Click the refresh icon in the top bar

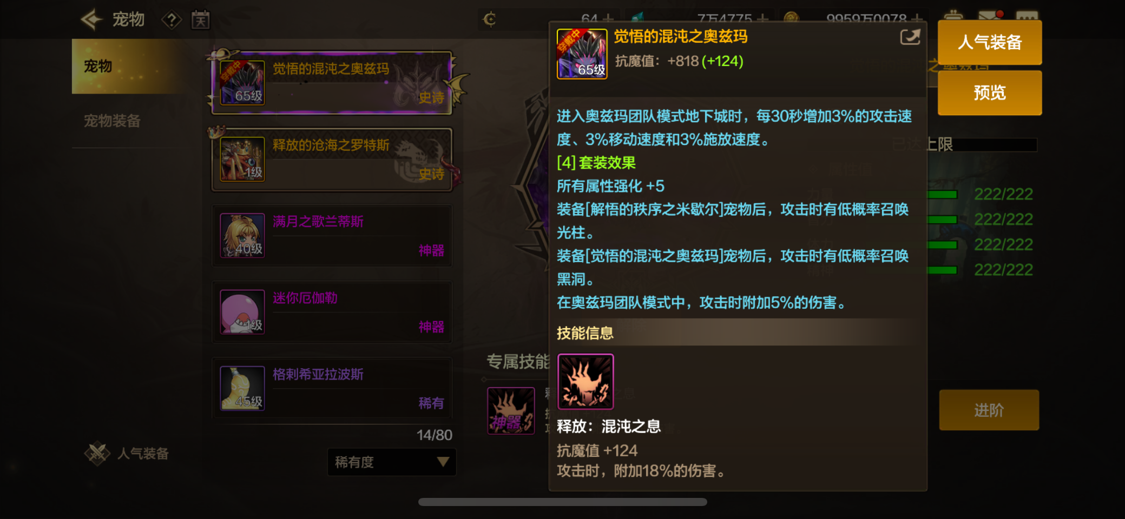pyautogui.click(x=490, y=19)
